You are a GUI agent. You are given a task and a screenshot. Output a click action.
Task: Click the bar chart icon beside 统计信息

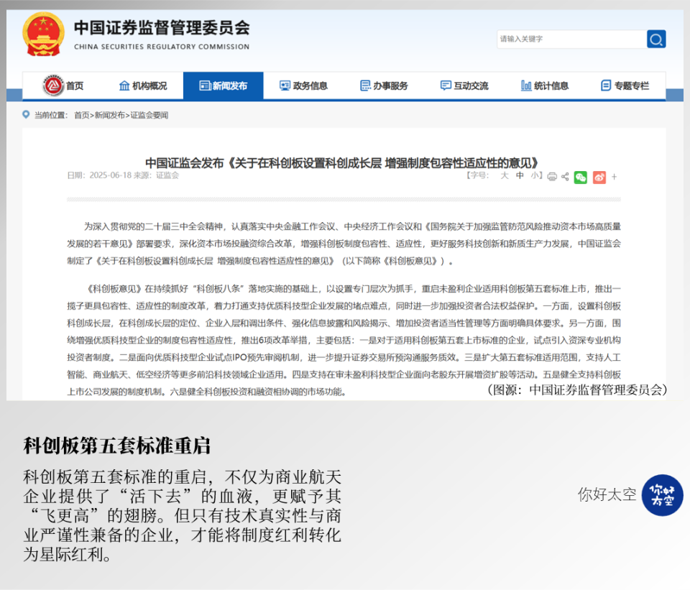(x=526, y=86)
